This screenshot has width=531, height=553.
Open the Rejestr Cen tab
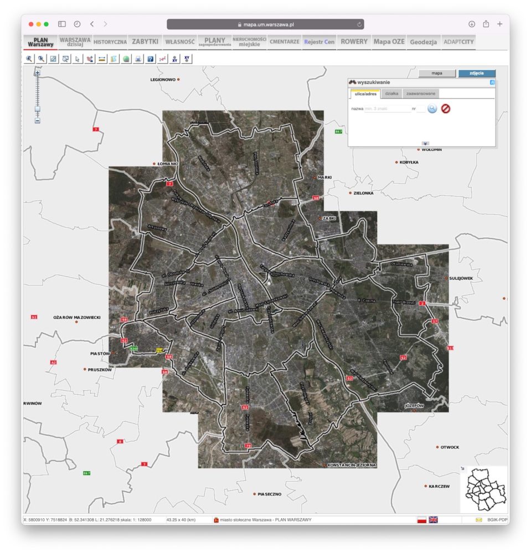pos(319,41)
